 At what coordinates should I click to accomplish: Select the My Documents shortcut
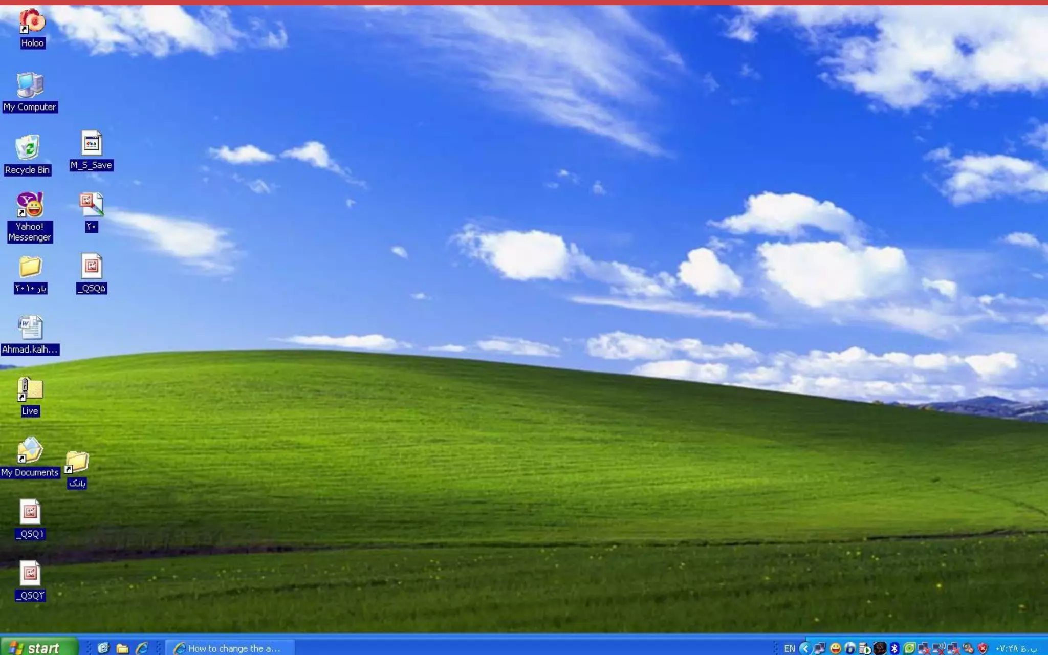(x=30, y=451)
